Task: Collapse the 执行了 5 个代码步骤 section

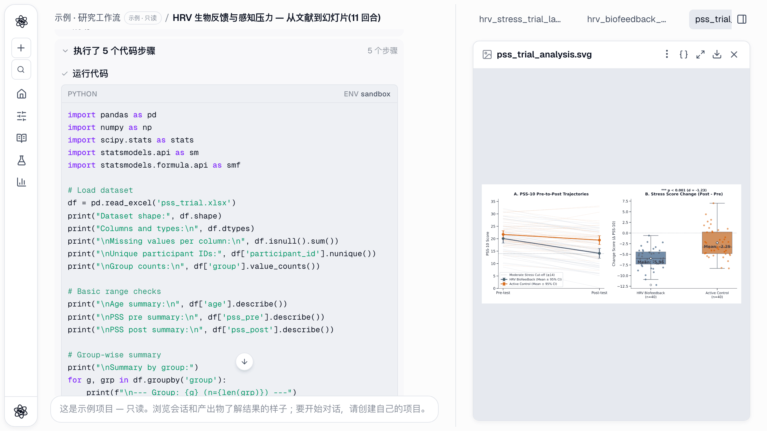Action: coord(65,51)
